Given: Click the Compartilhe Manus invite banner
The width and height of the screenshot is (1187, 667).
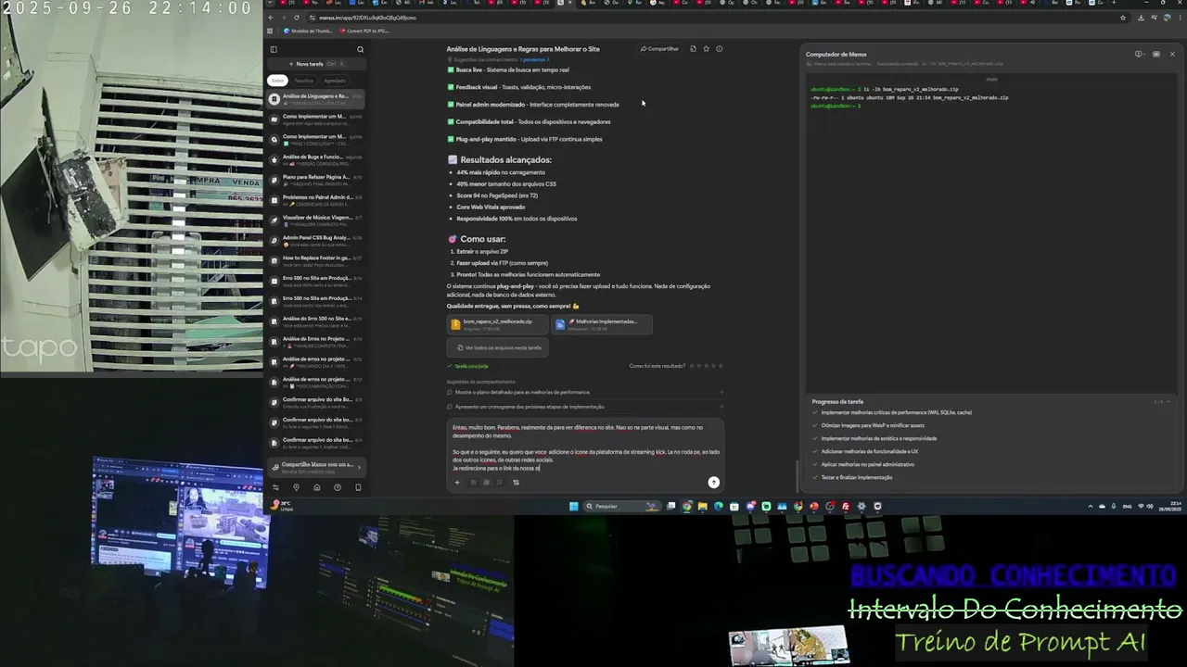Looking at the screenshot, I should [x=315, y=467].
